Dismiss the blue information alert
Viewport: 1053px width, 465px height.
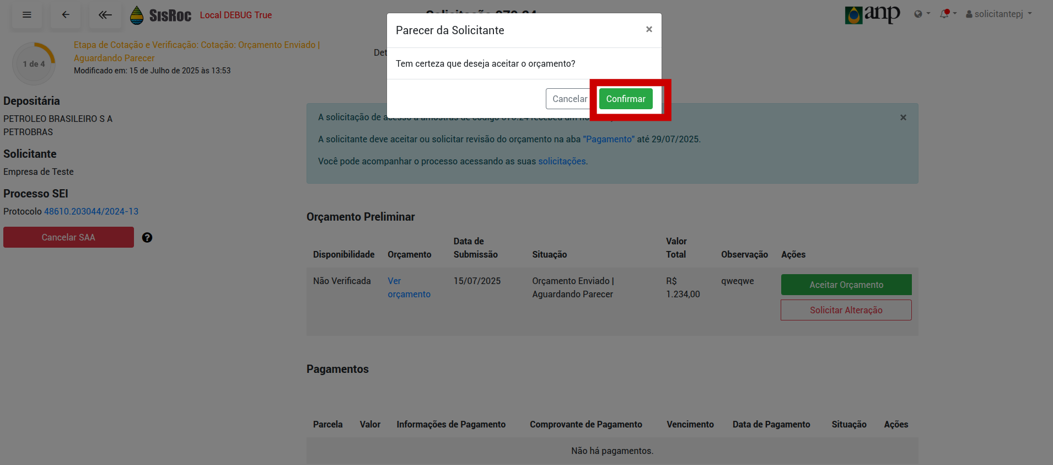(903, 117)
